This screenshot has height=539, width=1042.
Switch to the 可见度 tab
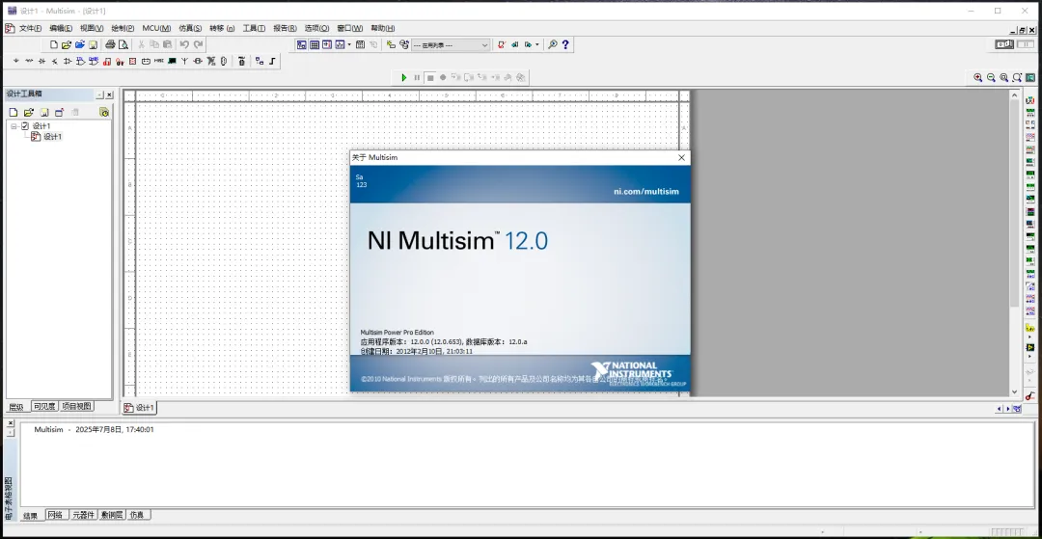coord(43,406)
